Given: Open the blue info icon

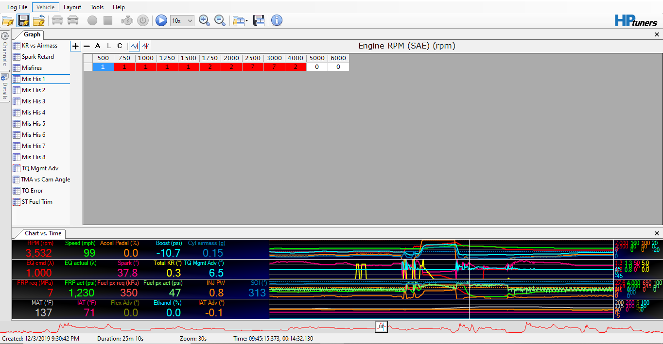Looking at the screenshot, I should coord(277,20).
